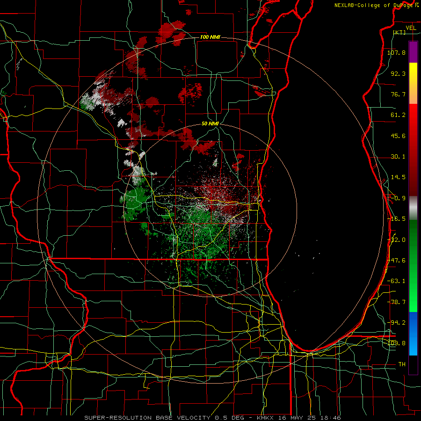The height and width of the screenshot is (421, 421).
Task: Click the 61.2 velocity scale value
Action: (398, 115)
